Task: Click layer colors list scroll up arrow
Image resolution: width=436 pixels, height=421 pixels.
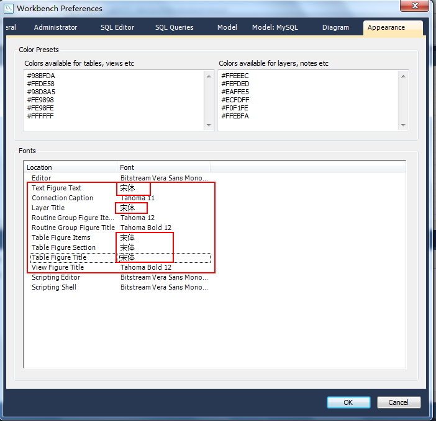Action: pyautogui.click(x=403, y=76)
